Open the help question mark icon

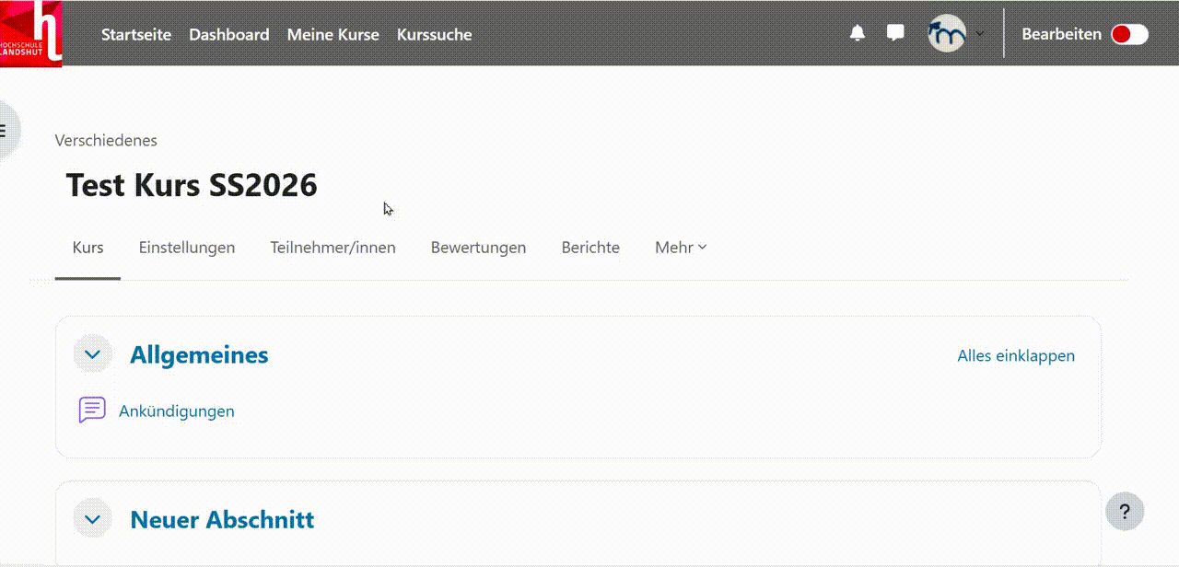(1125, 511)
